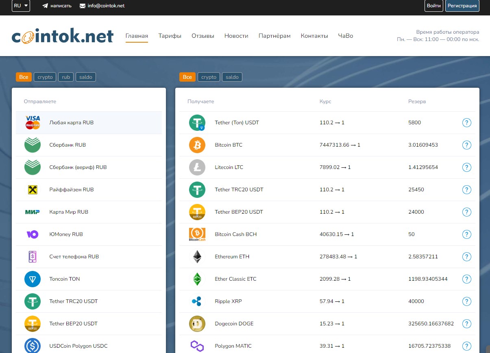Screen dimensions: 490x353
Task: Open the question mark info for Tether (Ton) USDT
Action: [x=466, y=122]
